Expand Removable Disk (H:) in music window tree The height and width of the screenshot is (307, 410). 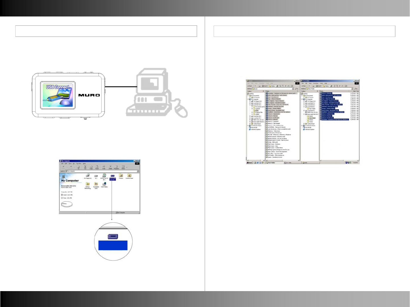(250, 122)
